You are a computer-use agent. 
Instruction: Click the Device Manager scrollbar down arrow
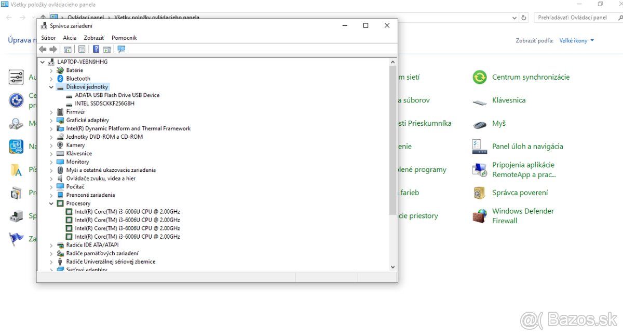coord(392,267)
